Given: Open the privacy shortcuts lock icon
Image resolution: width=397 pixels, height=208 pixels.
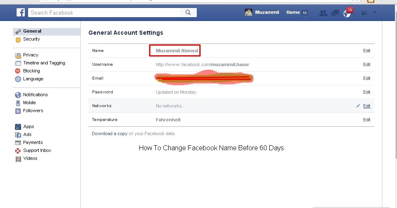Looking at the screenshot, I should pyautogui.click(x=364, y=13).
